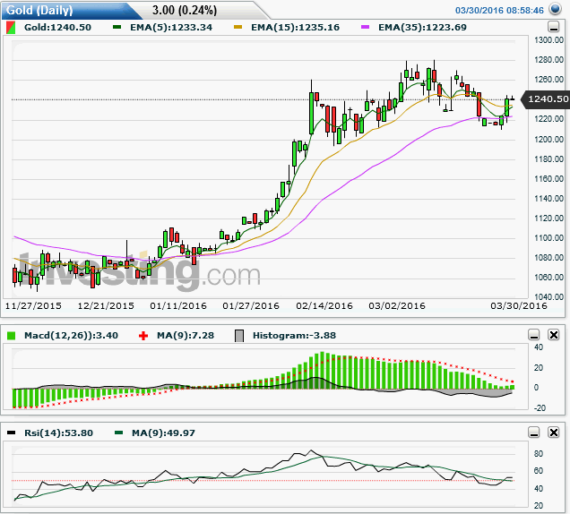Click the 12/21/2015 date axis label
The height and width of the screenshot is (514, 570).
click(x=106, y=306)
